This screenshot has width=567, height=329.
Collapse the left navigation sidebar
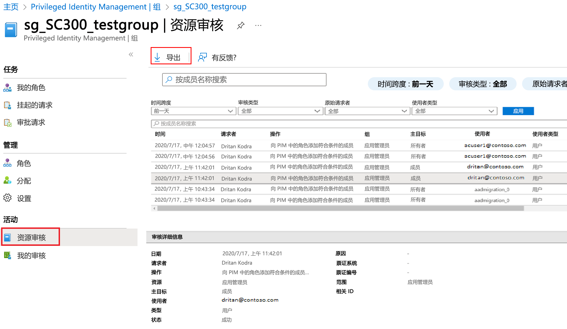tap(131, 54)
